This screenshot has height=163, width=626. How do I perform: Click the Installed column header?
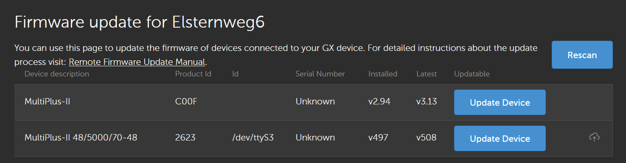[x=383, y=74]
